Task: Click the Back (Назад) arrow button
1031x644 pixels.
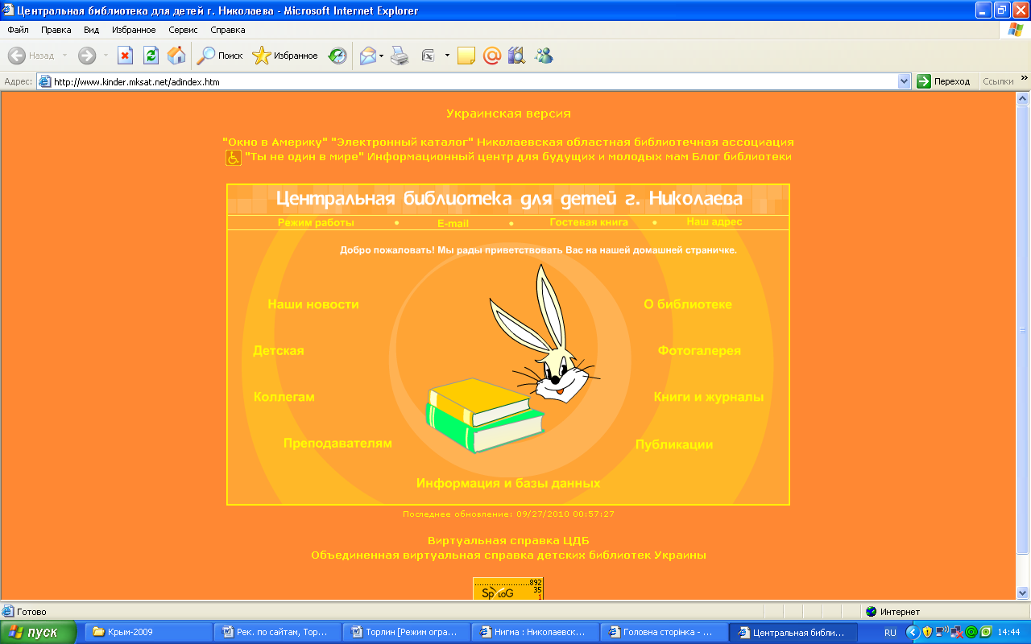Action: click(31, 56)
